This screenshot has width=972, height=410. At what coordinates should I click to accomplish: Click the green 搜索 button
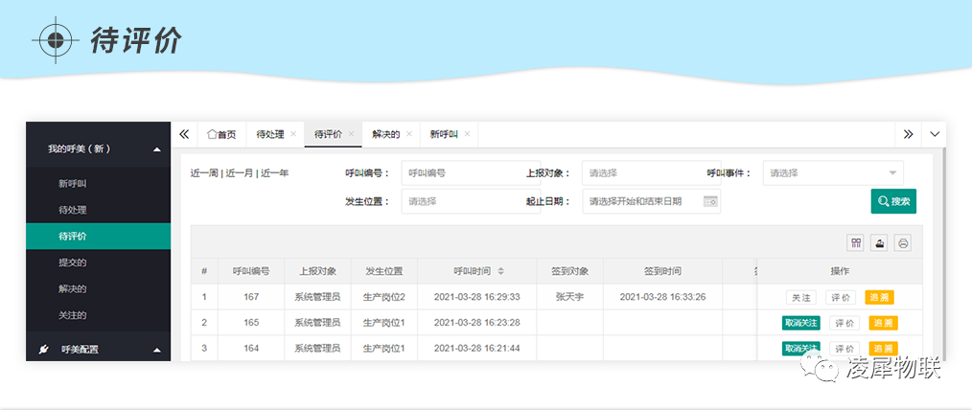[893, 201]
